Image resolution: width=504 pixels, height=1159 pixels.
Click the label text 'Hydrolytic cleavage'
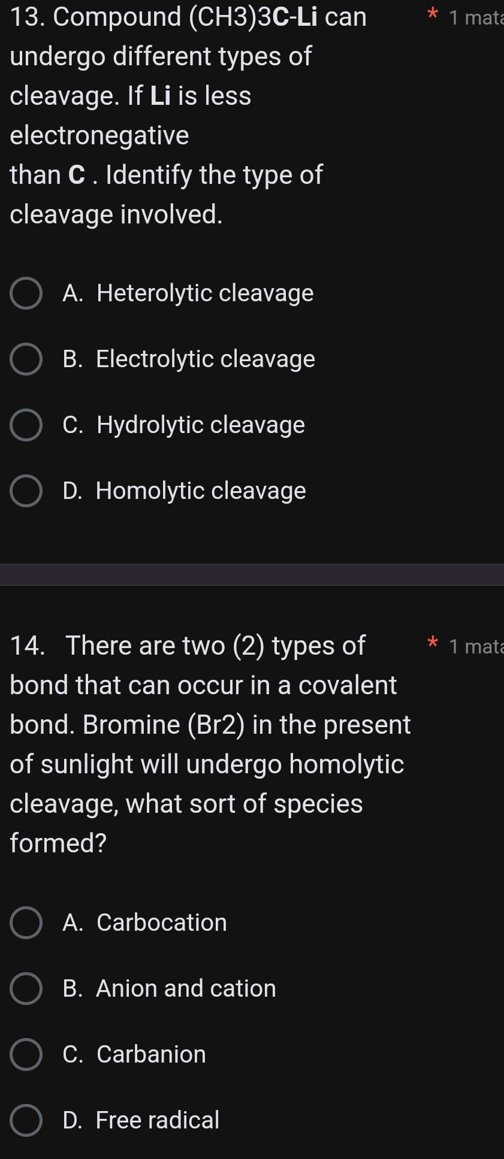pos(201,425)
